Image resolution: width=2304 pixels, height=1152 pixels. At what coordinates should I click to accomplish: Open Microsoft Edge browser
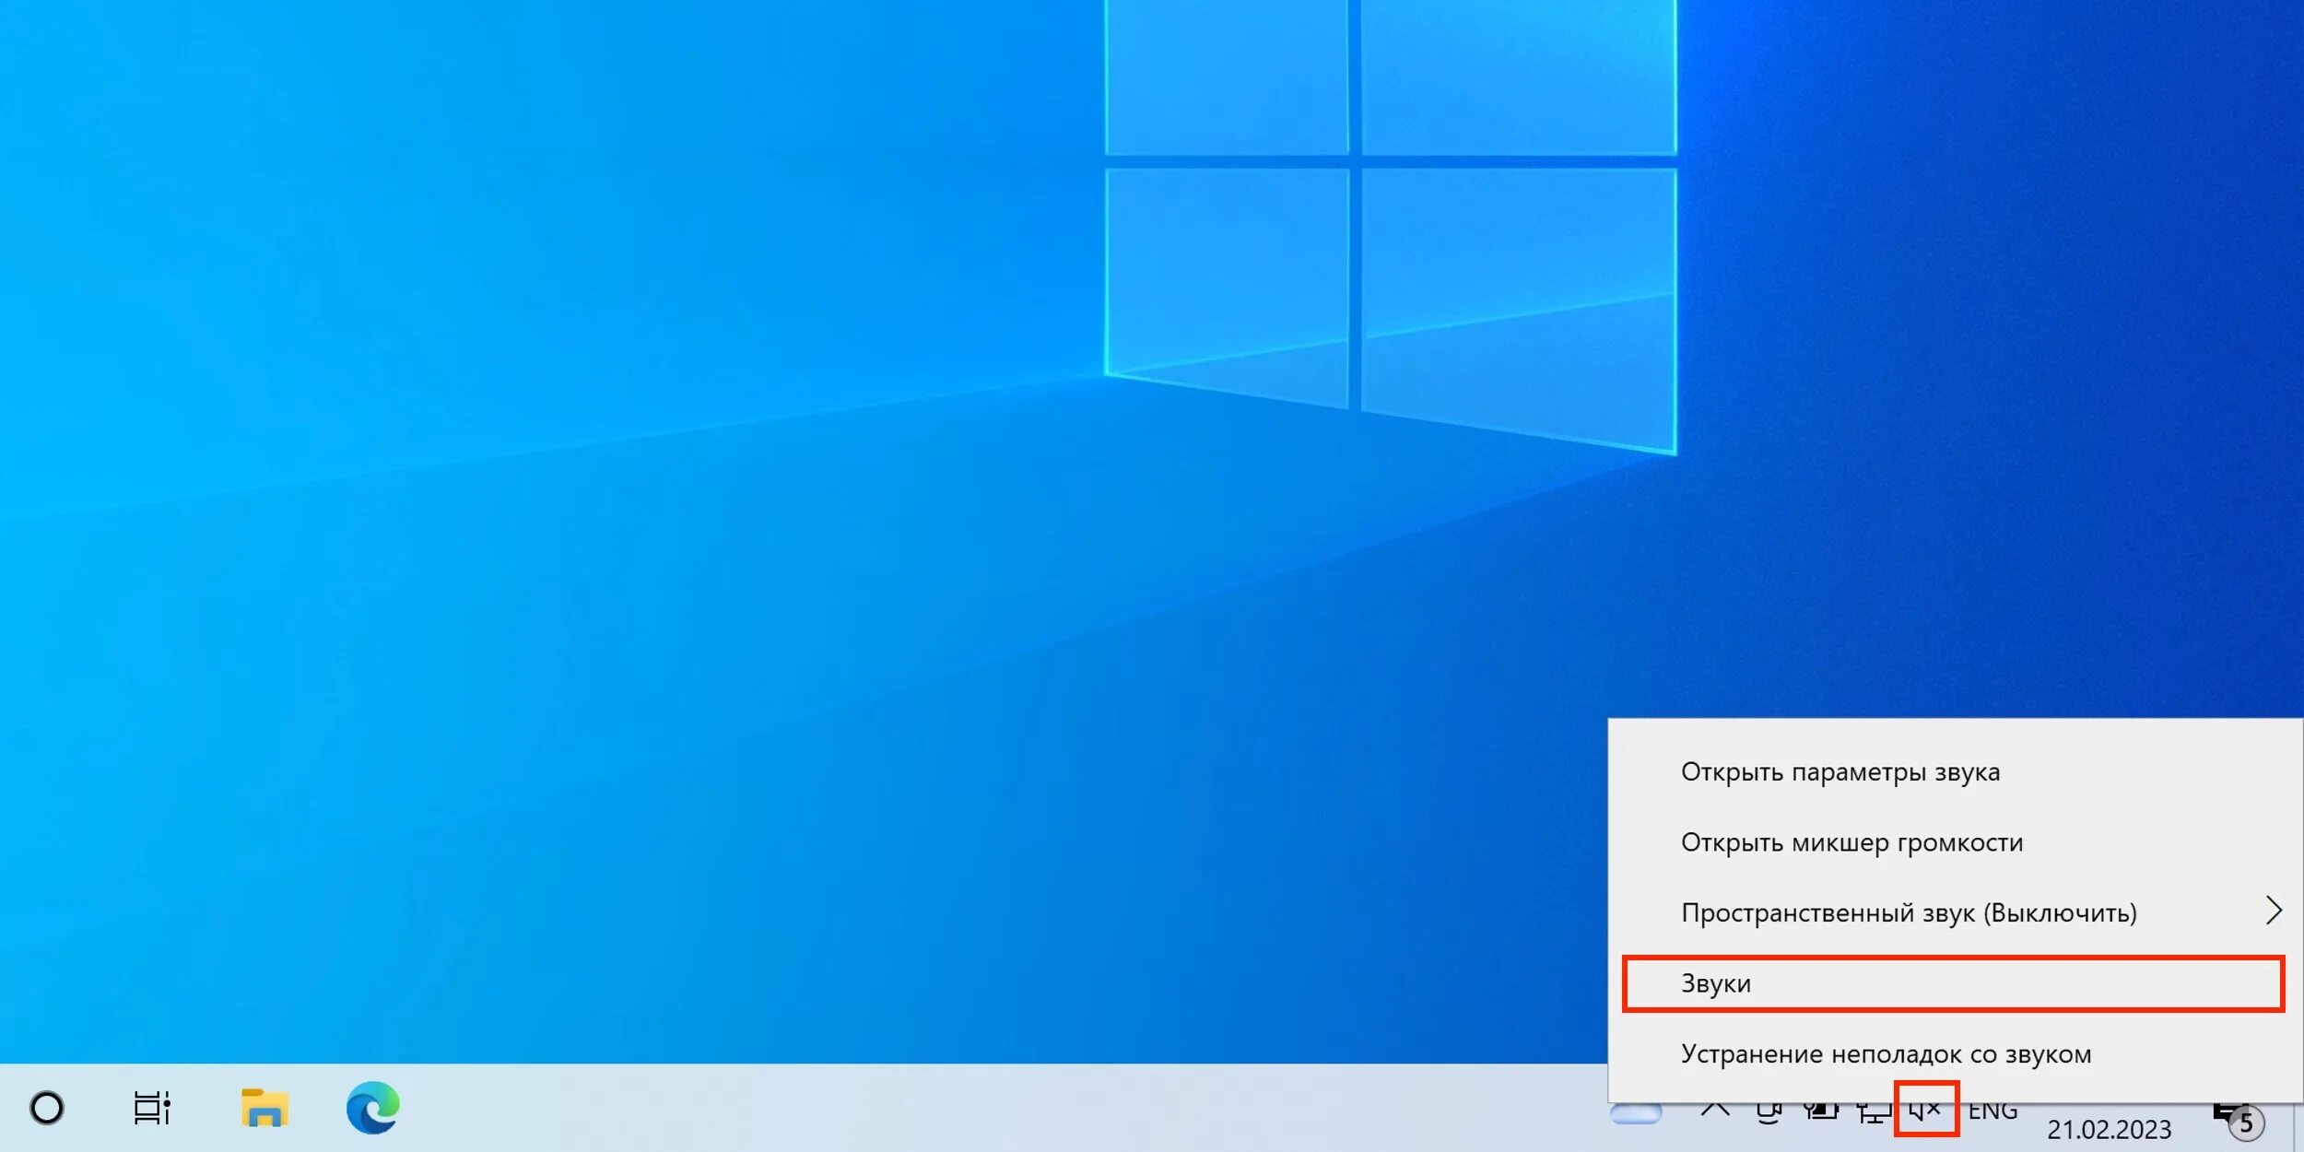click(x=373, y=1108)
